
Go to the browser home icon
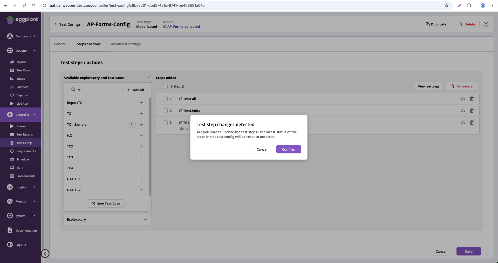click(33, 5)
